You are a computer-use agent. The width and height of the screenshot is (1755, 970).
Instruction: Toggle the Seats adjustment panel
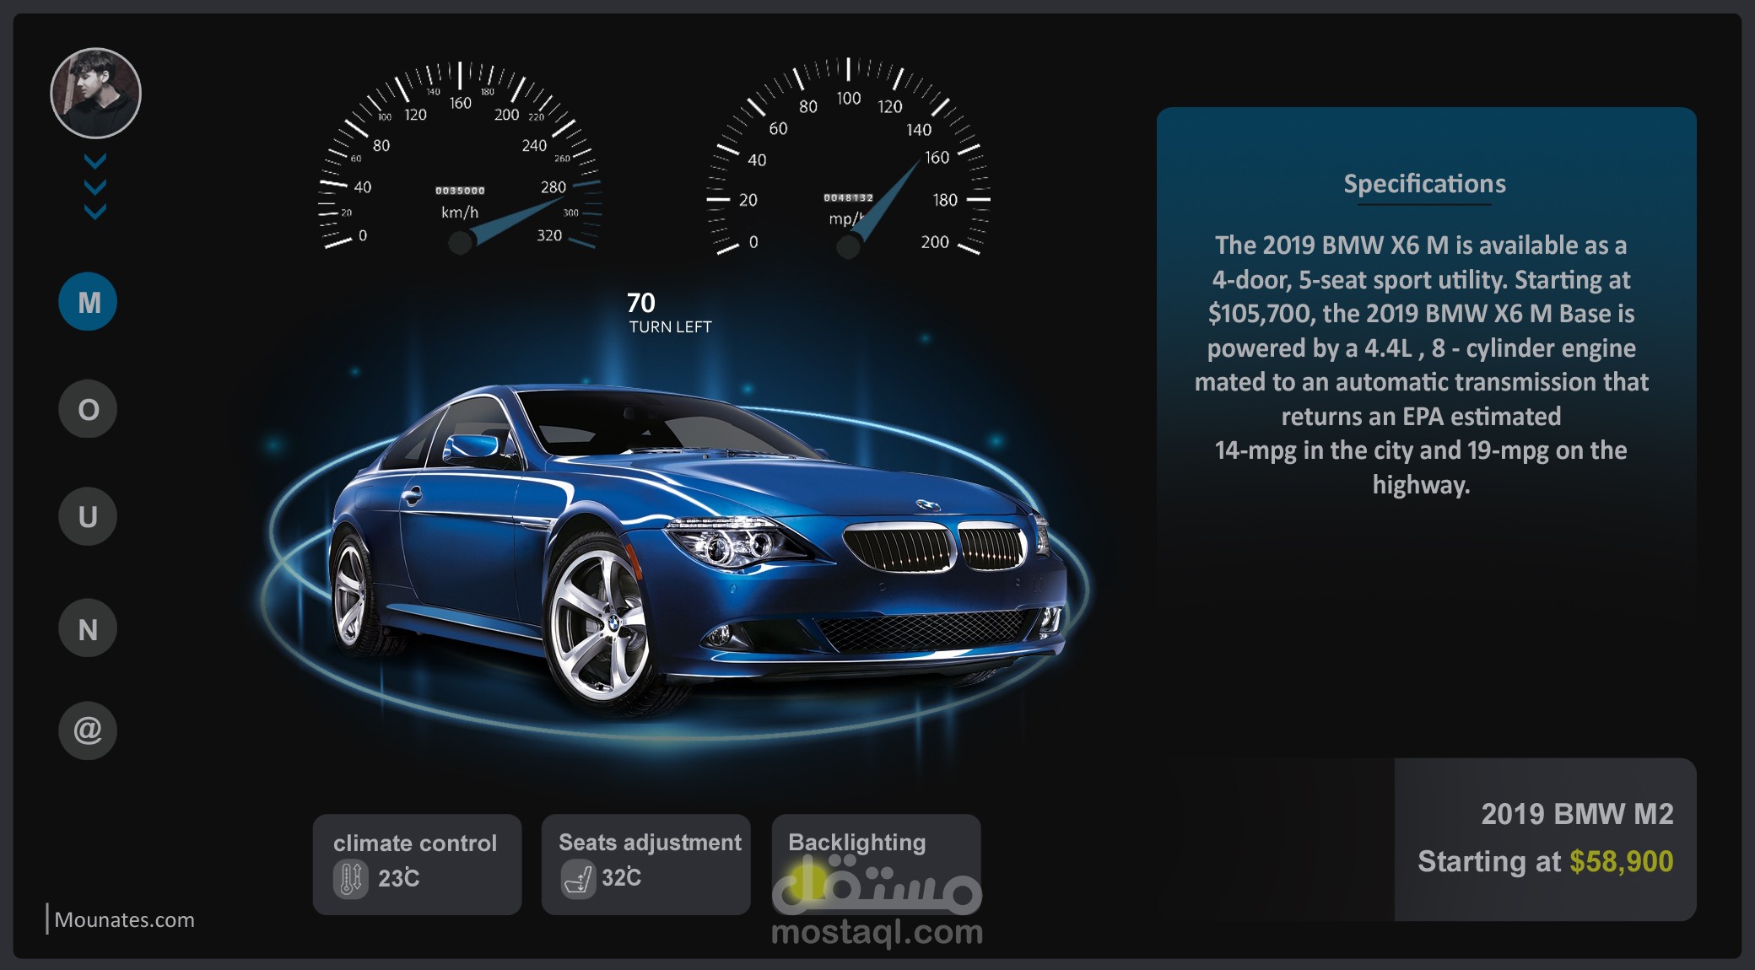pos(645,865)
